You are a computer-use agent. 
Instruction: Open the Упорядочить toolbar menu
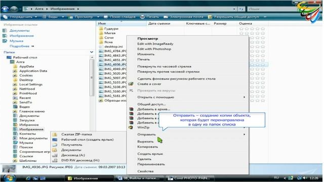pyautogui.click(x=20, y=17)
